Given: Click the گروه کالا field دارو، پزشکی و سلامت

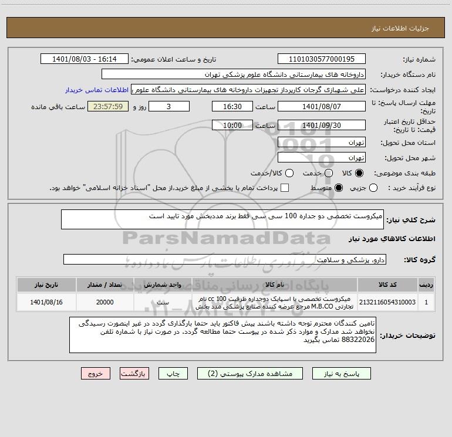Looking at the screenshot, I should 225,259.
